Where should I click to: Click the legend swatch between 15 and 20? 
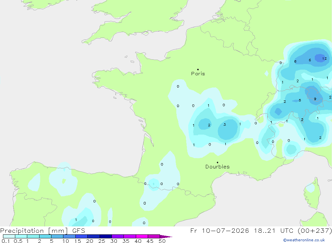coord(81,236)
